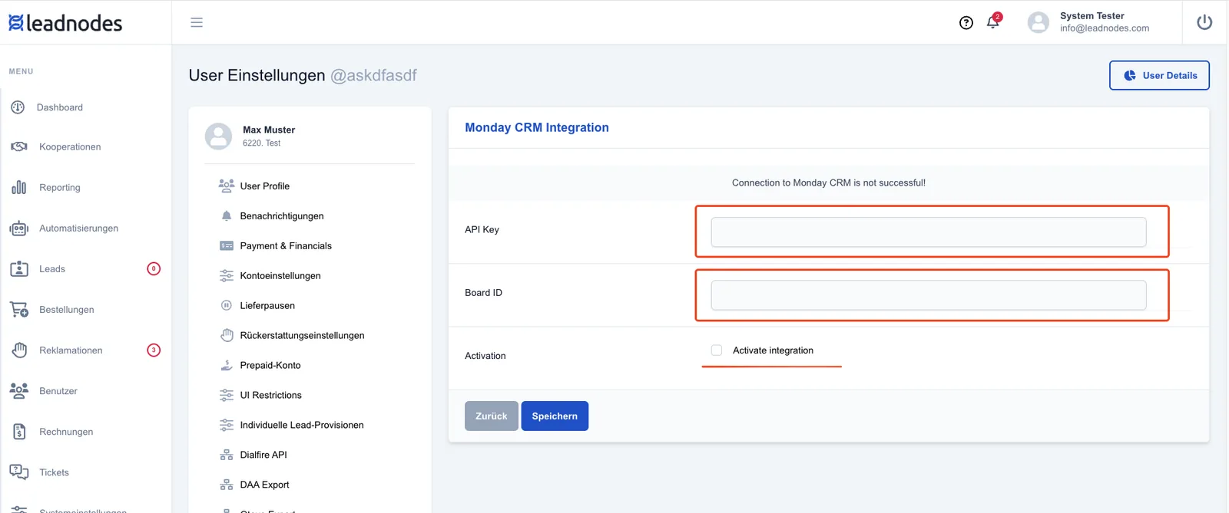The height and width of the screenshot is (513, 1229).
Task: Enable the Activate integration checkbox
Action: [717, 350]
